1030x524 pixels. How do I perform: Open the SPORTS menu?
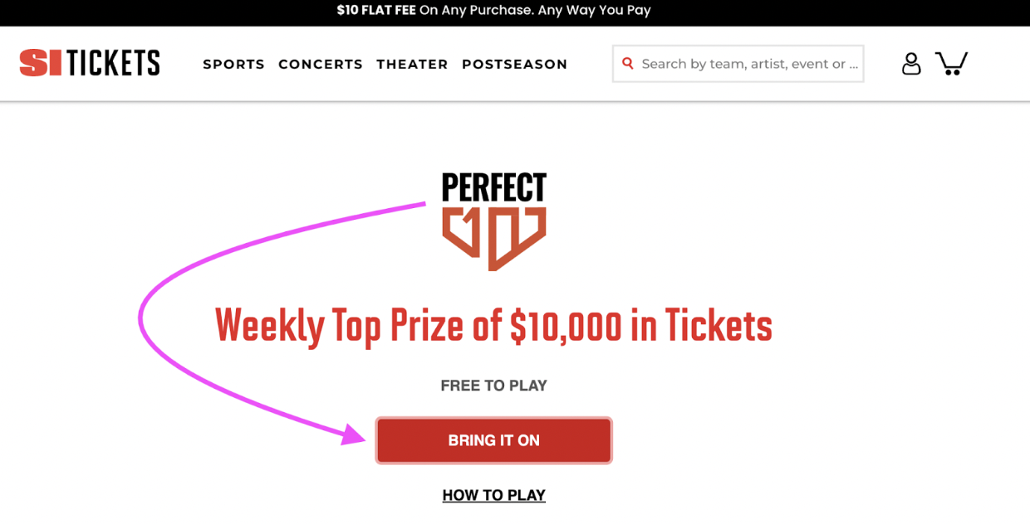point(233,64)
